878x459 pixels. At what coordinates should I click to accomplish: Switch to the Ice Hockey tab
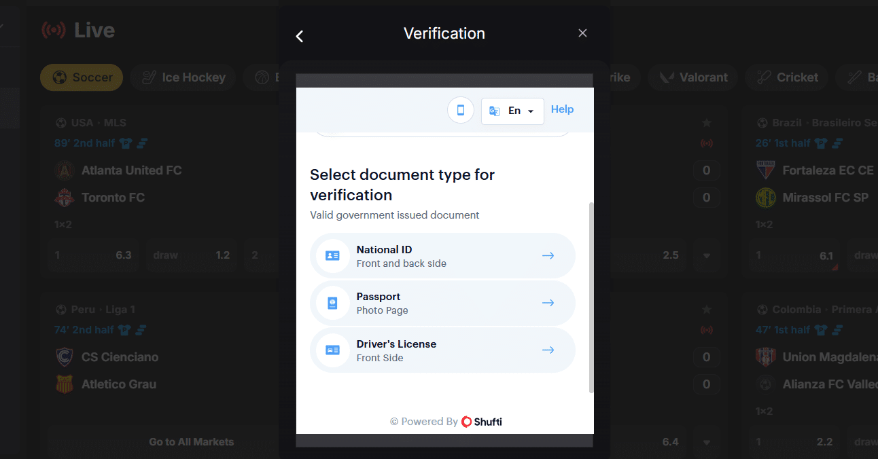click(182, 77)
